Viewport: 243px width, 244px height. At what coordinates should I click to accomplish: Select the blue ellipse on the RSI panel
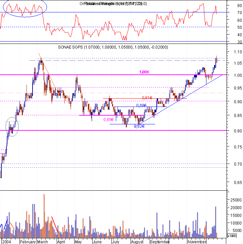click(x=25, y=8)
